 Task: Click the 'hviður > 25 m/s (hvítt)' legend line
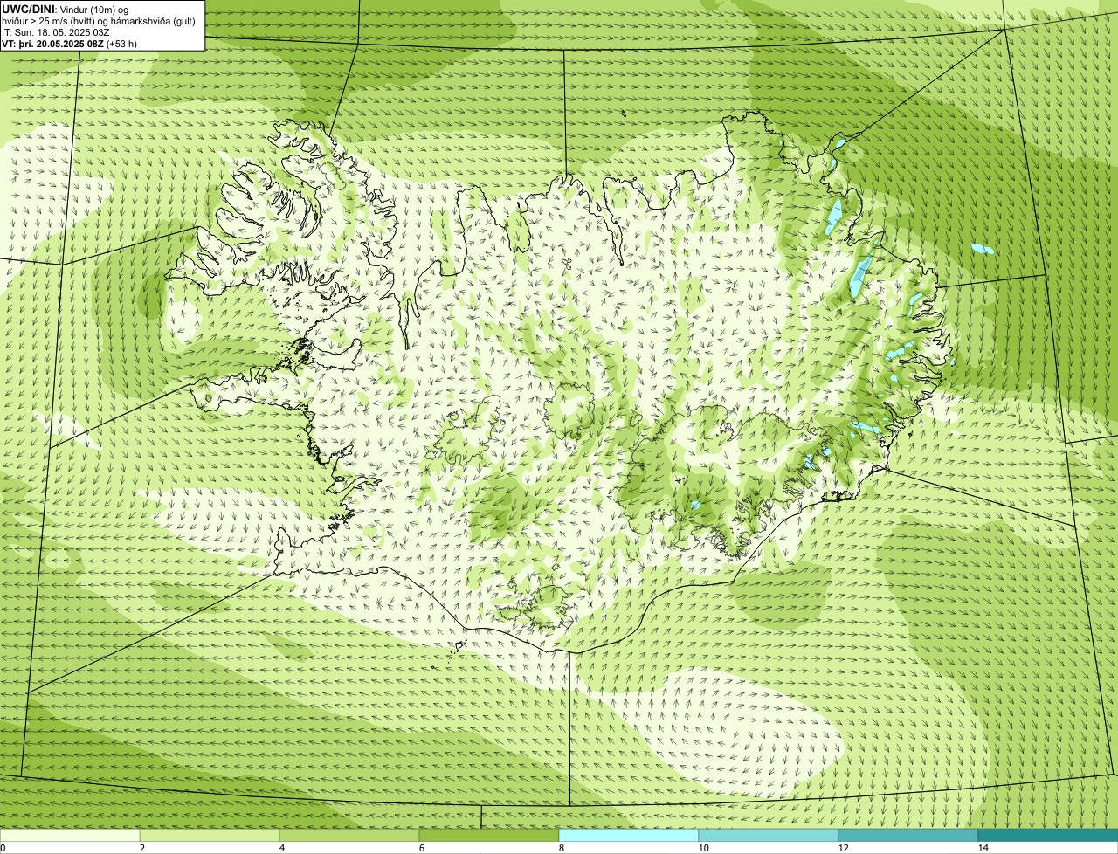(99, 21)
